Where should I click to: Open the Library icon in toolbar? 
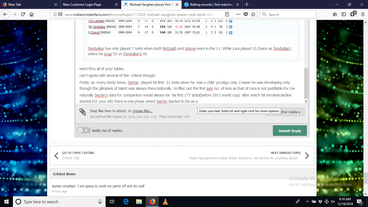pyautogui.click(x=335, y=14)
